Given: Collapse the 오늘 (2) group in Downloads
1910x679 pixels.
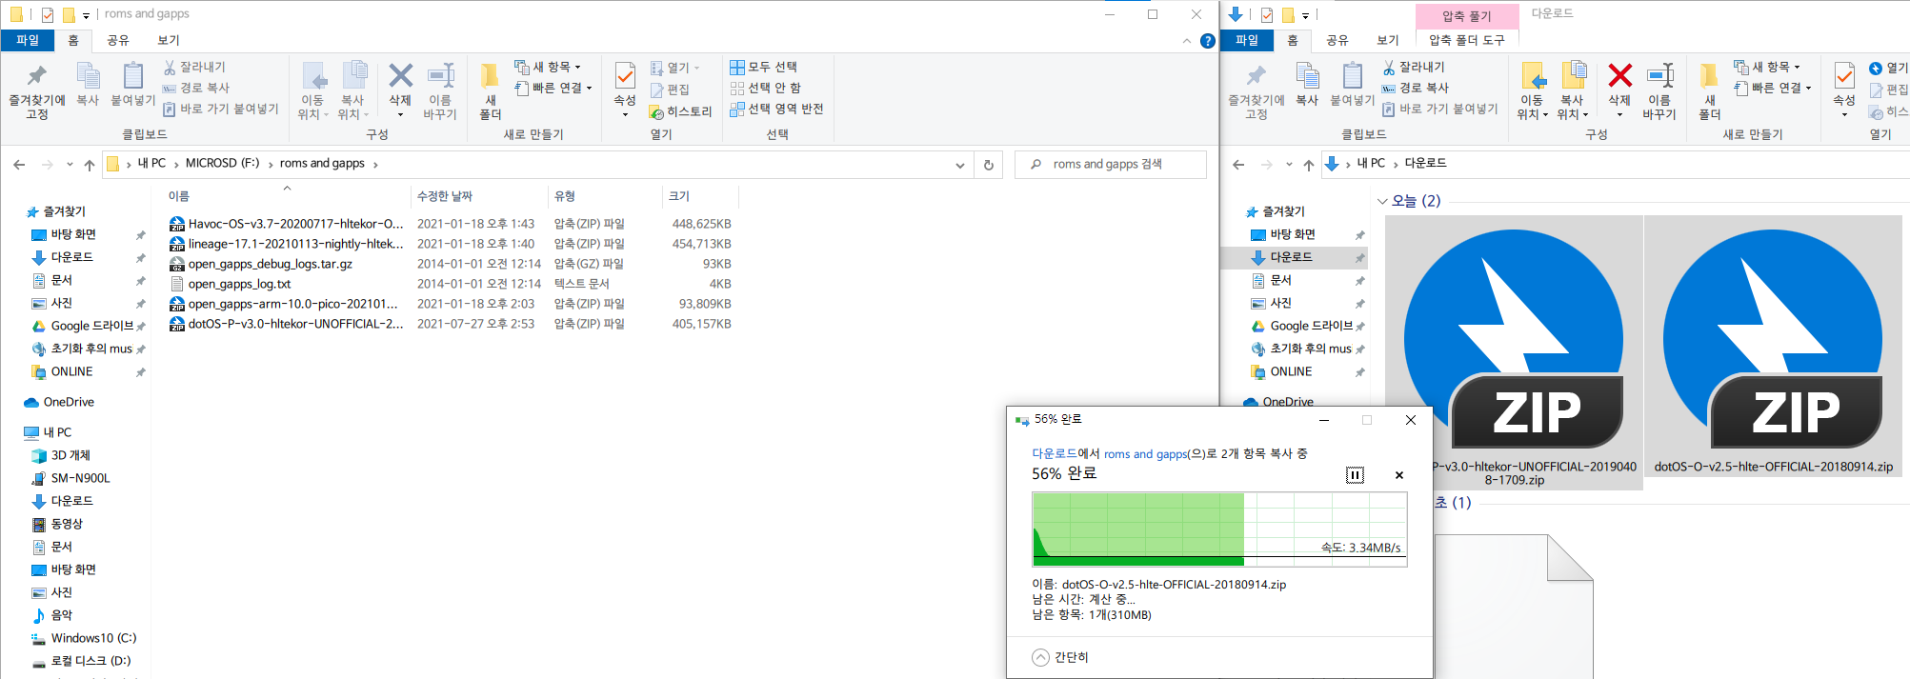Looking at the screenshot, I should tap(1382, 201).
